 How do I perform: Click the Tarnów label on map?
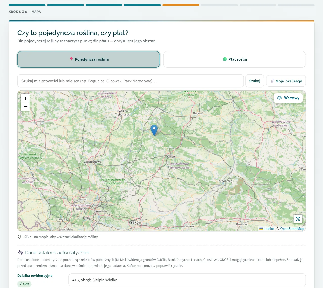pos(189,226)
